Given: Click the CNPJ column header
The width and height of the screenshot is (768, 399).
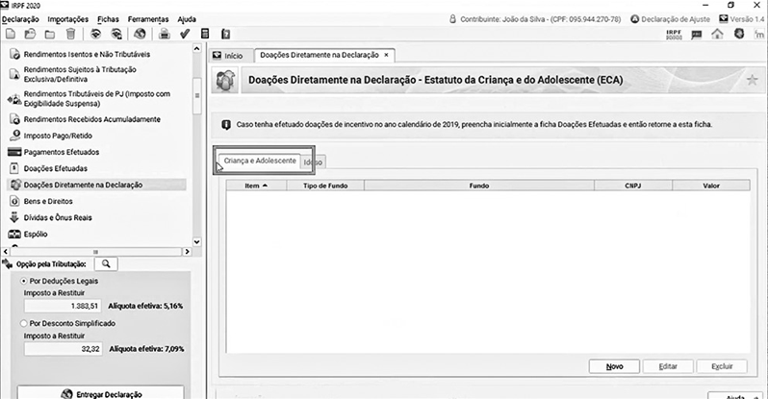Looking at the screenshot, I should pos(633,186).
